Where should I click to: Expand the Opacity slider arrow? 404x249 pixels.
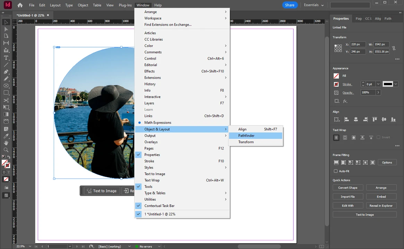point(378,92)
